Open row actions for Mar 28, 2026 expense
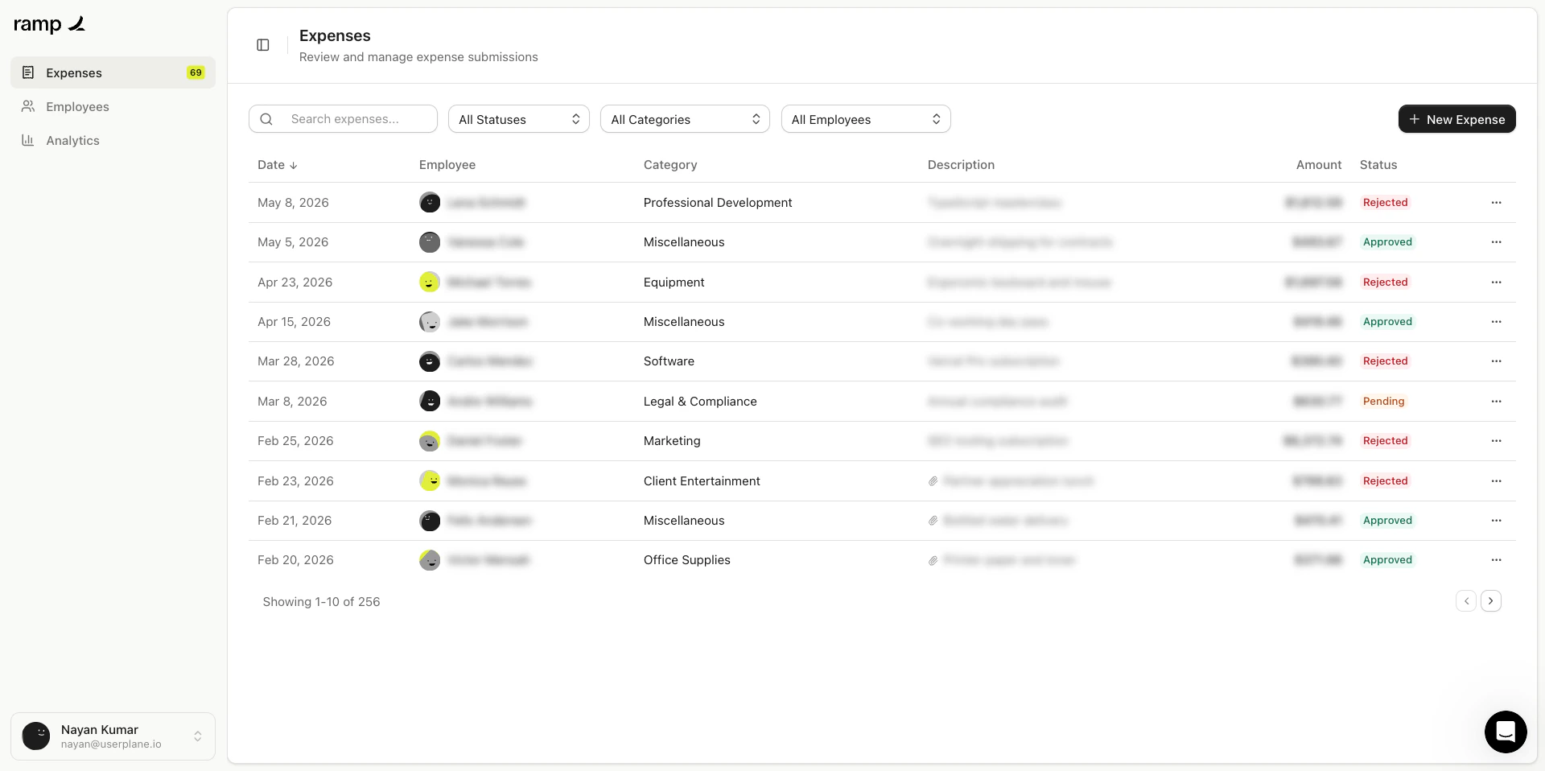This screenshot has width=1545, height=771. 1496,361
